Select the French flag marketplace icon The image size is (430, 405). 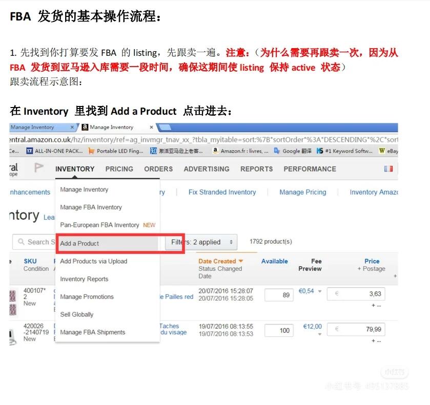click(388, 169)
